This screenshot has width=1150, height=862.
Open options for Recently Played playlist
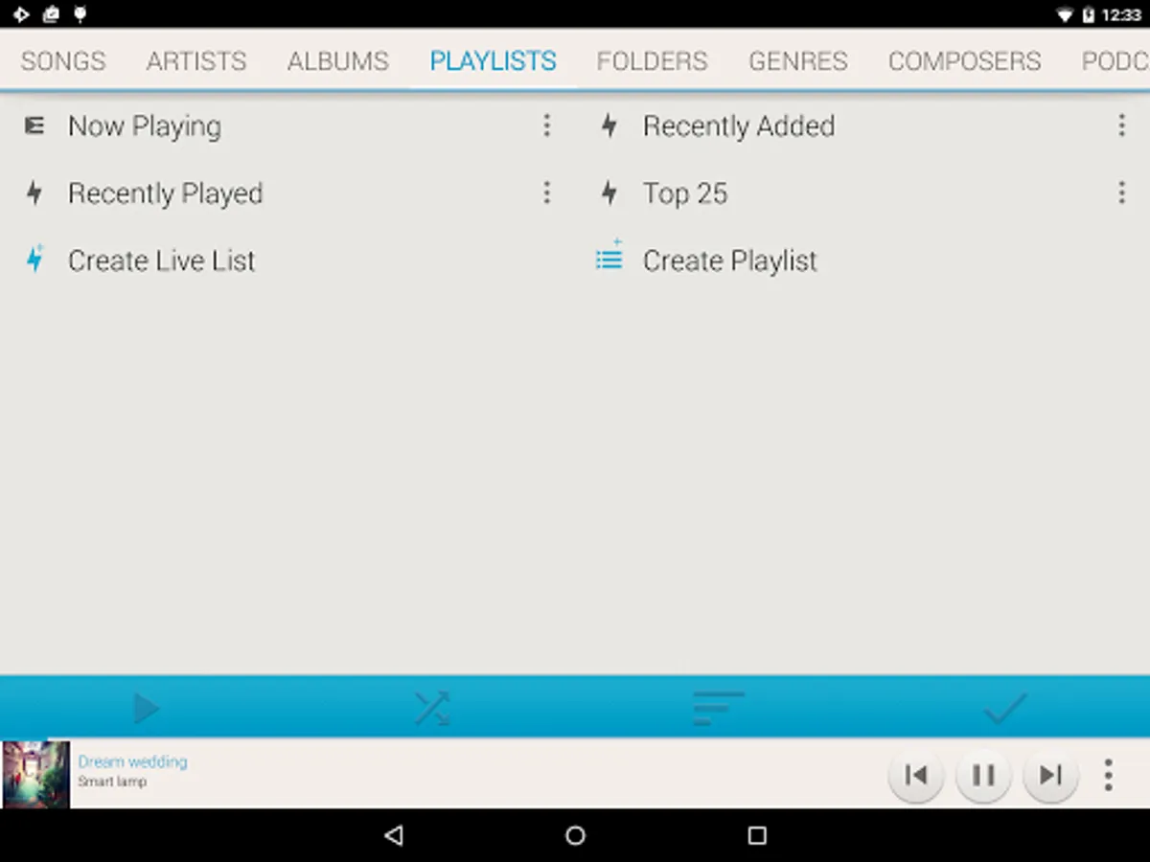(547, 193)
